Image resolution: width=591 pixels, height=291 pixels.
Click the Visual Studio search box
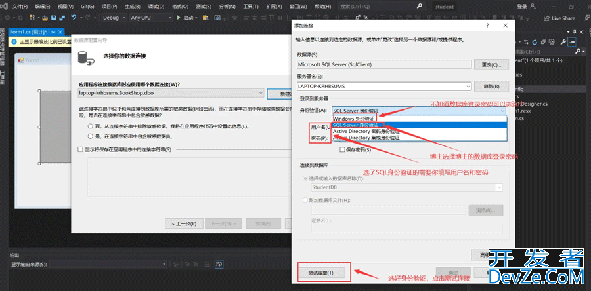(381, 7)
